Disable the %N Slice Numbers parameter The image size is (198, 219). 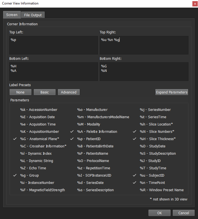pyautogui.click(x=157, y=132)
